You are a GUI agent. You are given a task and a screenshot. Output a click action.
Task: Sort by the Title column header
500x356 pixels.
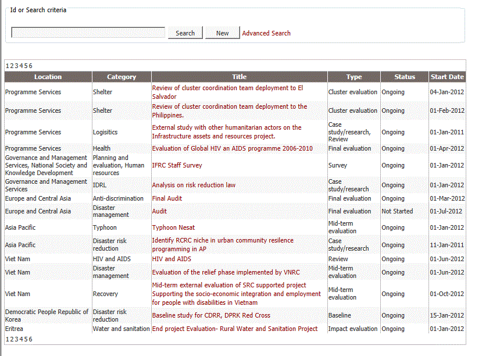(239, 77)
